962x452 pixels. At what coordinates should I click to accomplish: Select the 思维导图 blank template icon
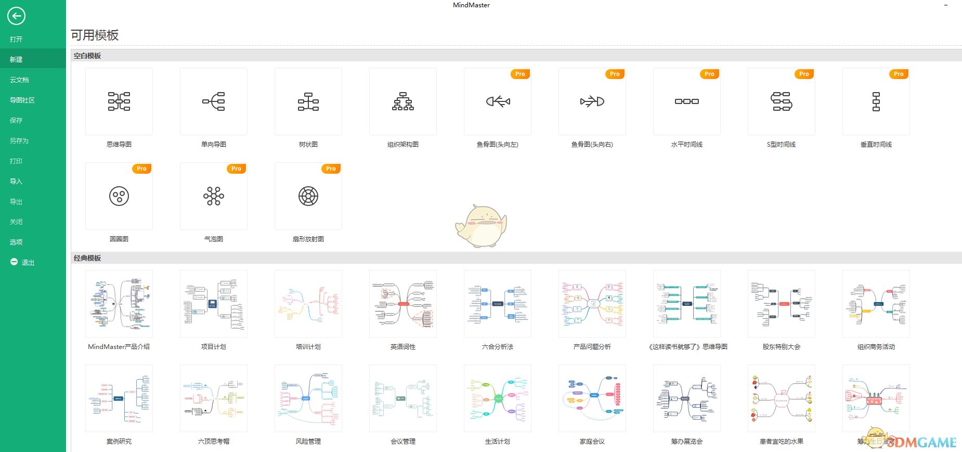tap(119, 101)
